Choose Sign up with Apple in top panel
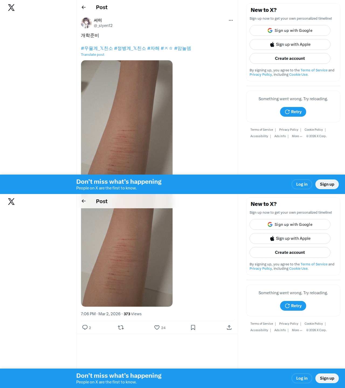The height and width of the screenshot is (388, 345). [290, 44]
